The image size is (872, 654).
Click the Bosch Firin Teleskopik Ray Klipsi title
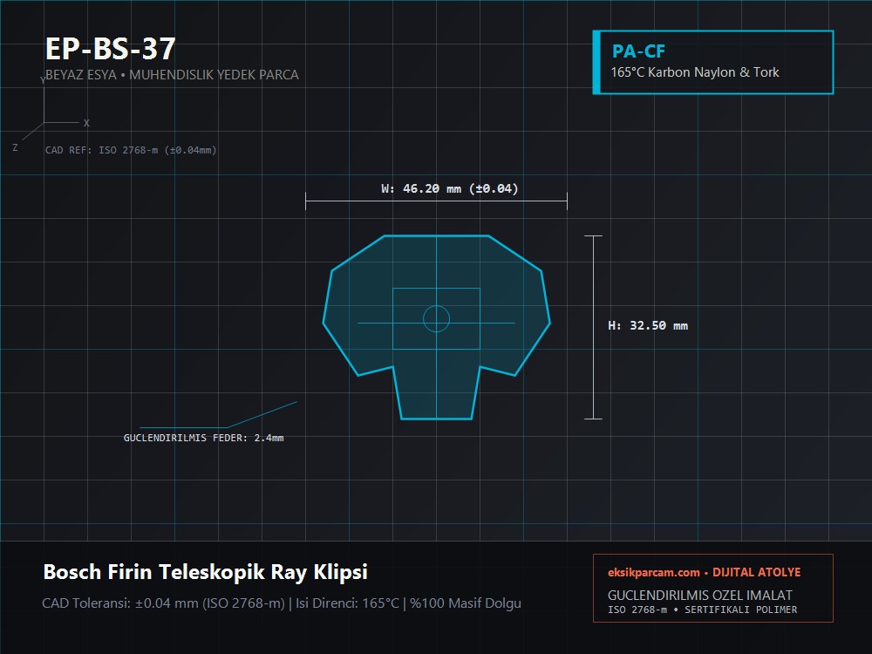click(205, 572)
